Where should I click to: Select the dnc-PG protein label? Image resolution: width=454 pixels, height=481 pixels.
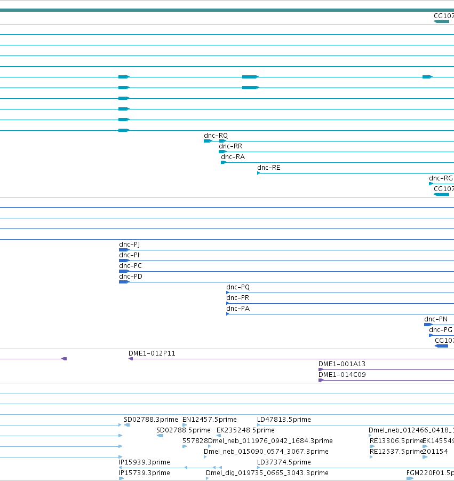(441, 330)
